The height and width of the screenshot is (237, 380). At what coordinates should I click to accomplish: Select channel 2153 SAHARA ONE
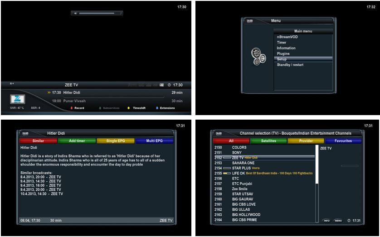tap(264, 163)
